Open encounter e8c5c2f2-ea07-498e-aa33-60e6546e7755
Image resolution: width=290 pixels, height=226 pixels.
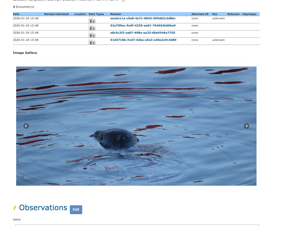pyautogui.click(x=143, y=33)
